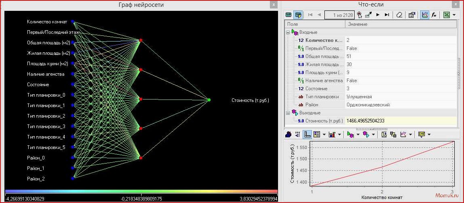This screenshot has width=464, height=203.
Task: Click the input fields selector icon
Action: tap(351, 135)
